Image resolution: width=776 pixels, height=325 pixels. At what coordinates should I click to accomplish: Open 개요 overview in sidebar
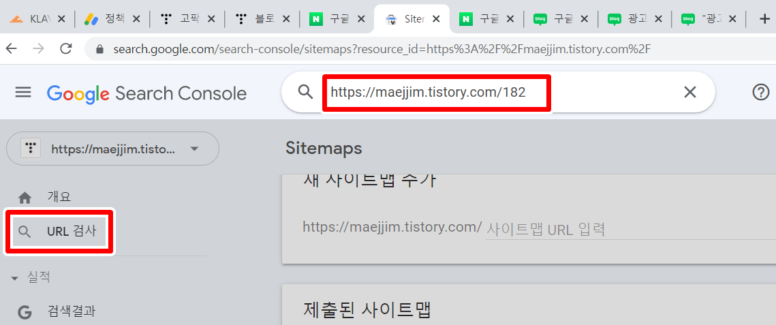click(x=59, y=196)
